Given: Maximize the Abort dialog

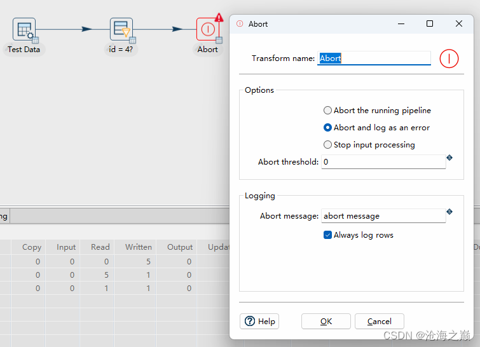Looking at the screenshot, I should (430, 24).
